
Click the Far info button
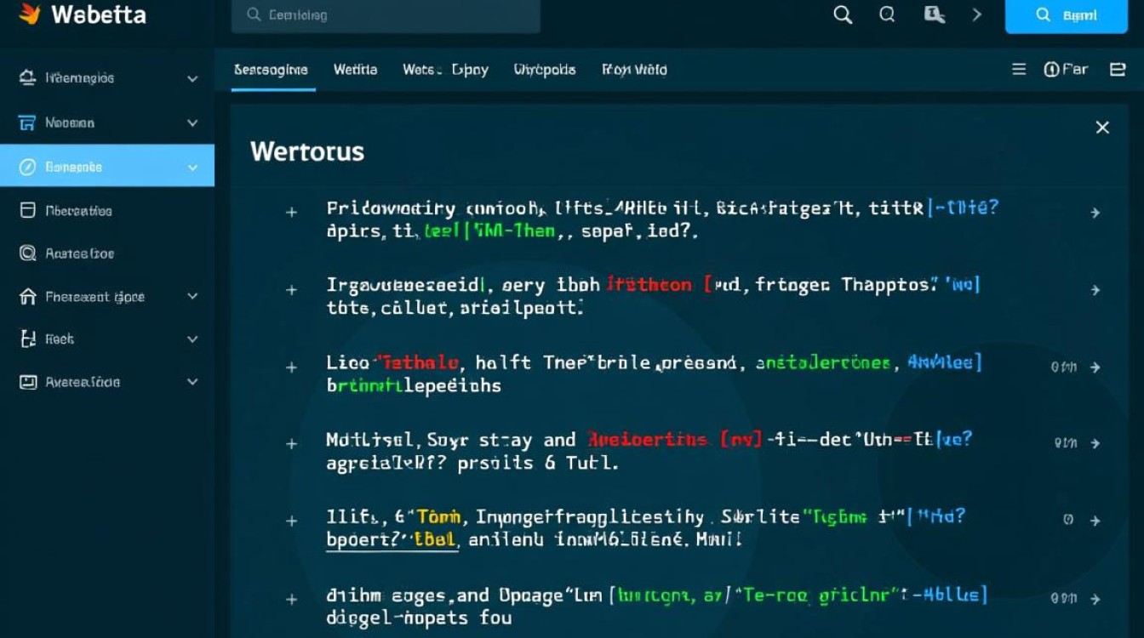tap(1066, 70)
